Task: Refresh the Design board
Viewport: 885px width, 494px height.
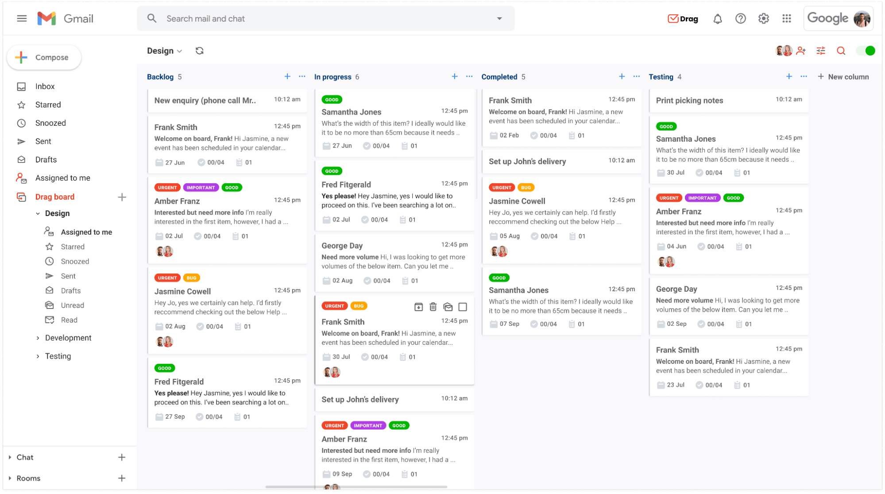Action: (x=200, y=50)
